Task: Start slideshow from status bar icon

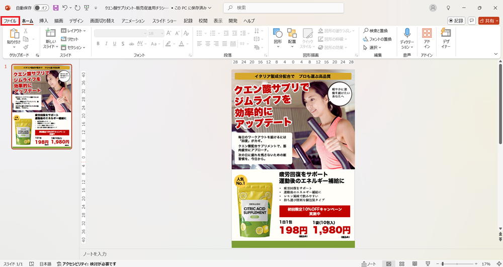Action: coord(427,264)
